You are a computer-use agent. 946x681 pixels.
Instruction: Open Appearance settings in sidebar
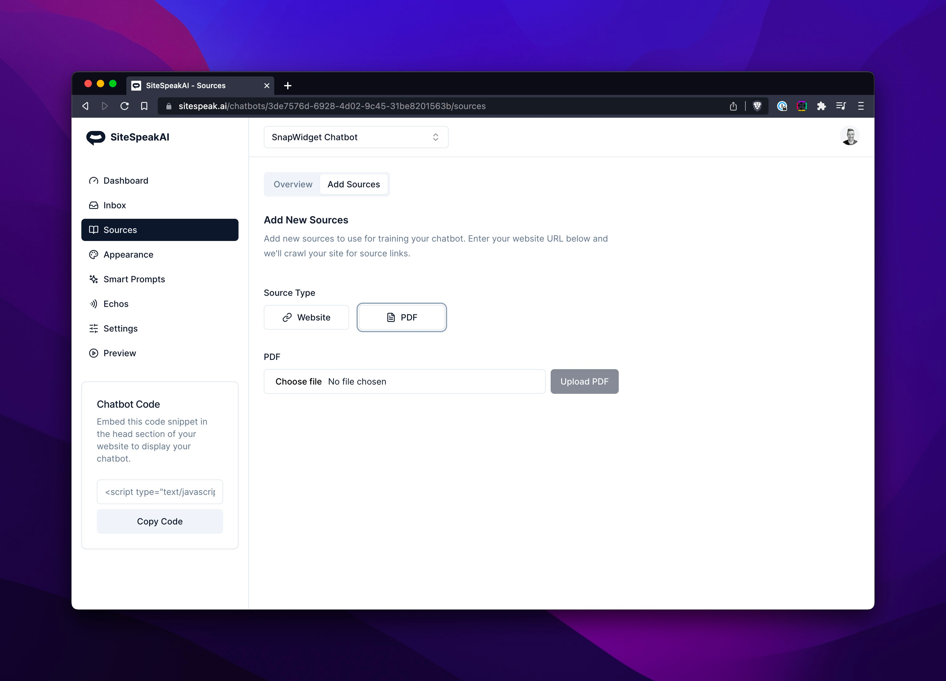coord(128,255)
